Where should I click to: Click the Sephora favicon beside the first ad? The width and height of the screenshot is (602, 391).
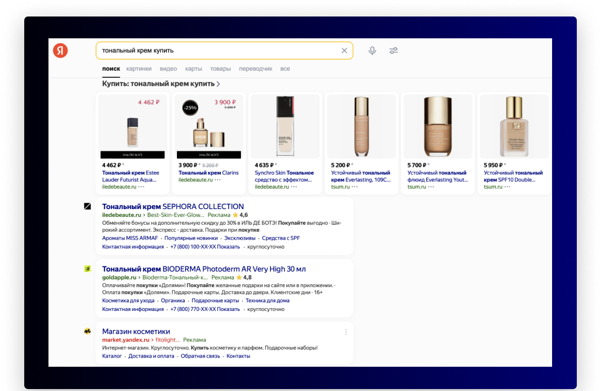87,206
